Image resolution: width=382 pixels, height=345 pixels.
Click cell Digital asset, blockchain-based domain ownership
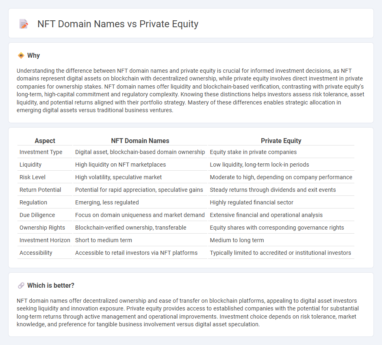tap(140, 152)
